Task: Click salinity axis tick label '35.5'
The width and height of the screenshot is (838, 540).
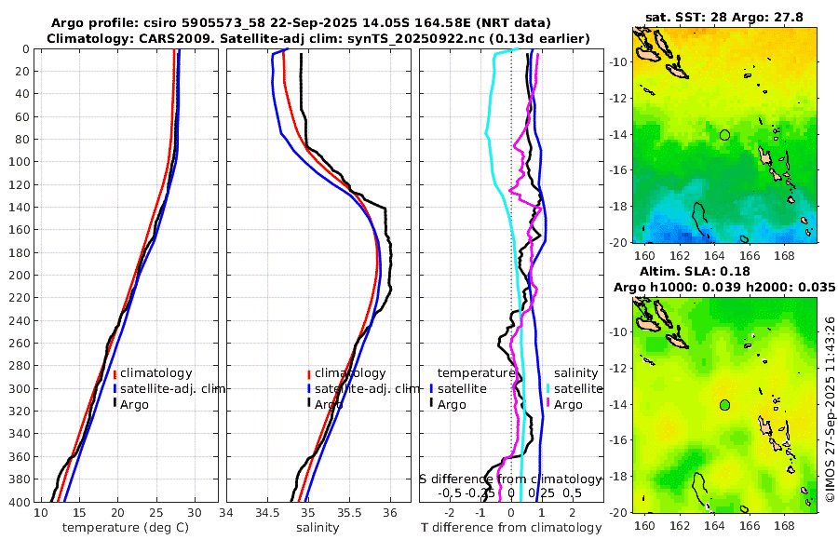Action: pos(349,513)
